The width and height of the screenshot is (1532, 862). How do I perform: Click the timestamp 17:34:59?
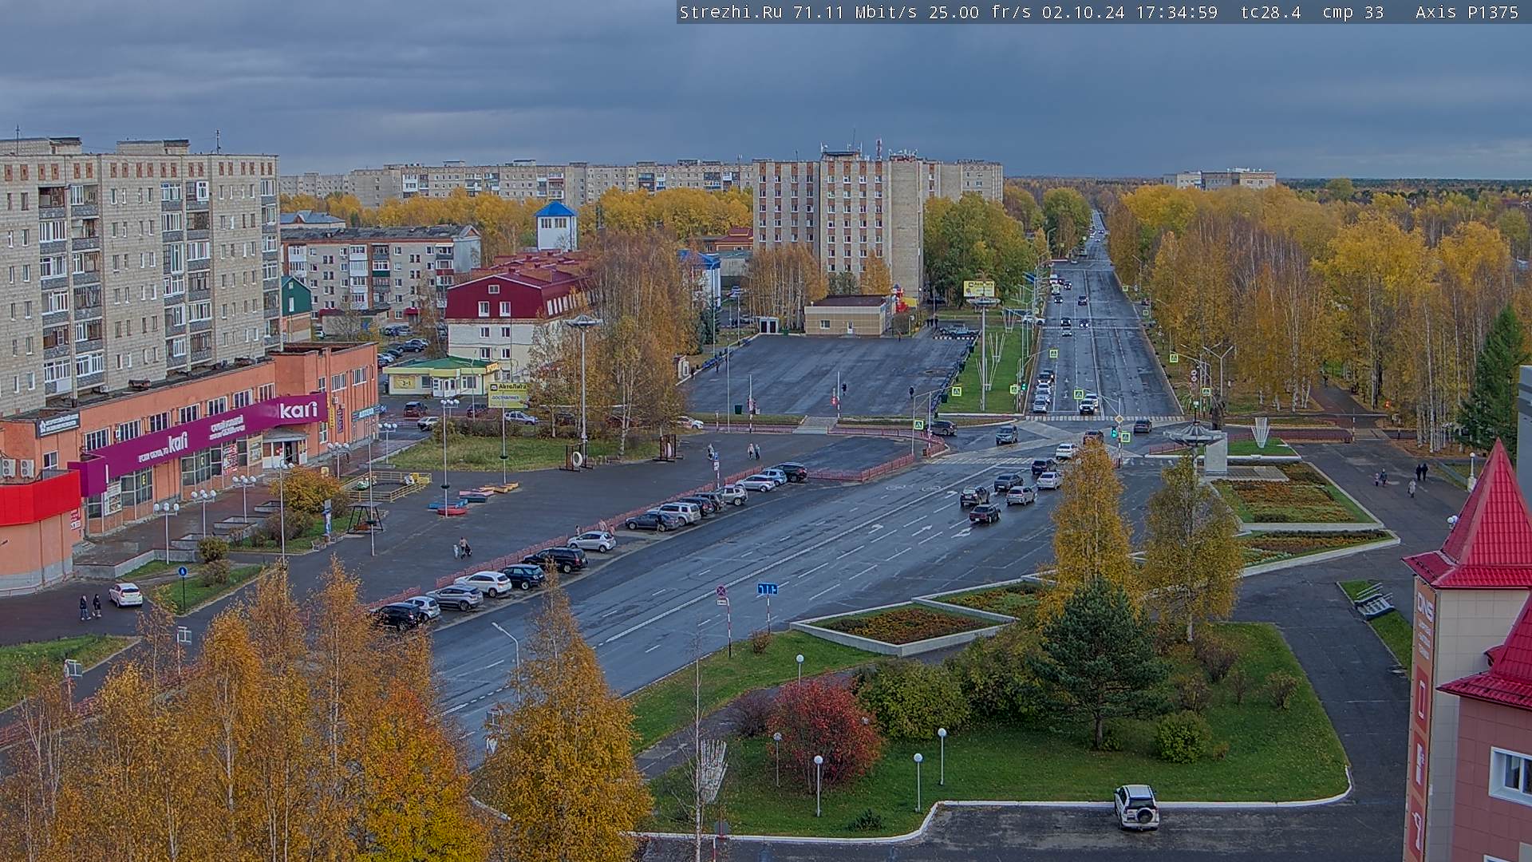point(1176,12)
